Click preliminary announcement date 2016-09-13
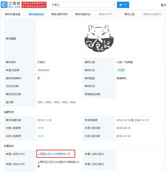 (123, 128)
